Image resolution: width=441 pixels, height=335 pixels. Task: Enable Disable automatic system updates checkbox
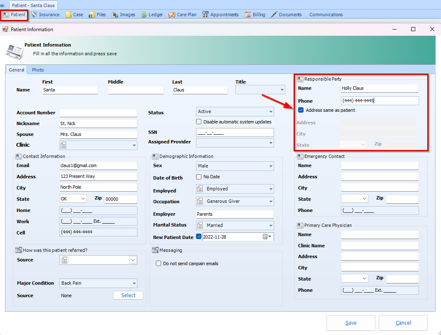pyautogui.click(x=199, y=122)
